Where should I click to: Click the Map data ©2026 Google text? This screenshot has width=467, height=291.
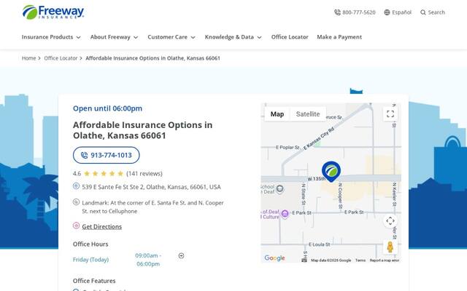point(331,260)
